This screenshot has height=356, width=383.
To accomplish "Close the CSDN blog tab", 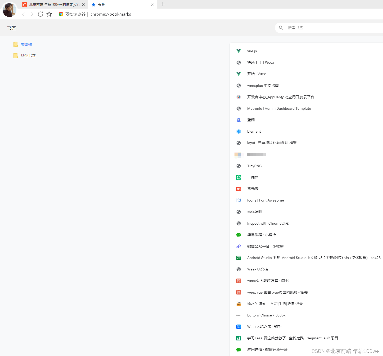I will 83,5.
